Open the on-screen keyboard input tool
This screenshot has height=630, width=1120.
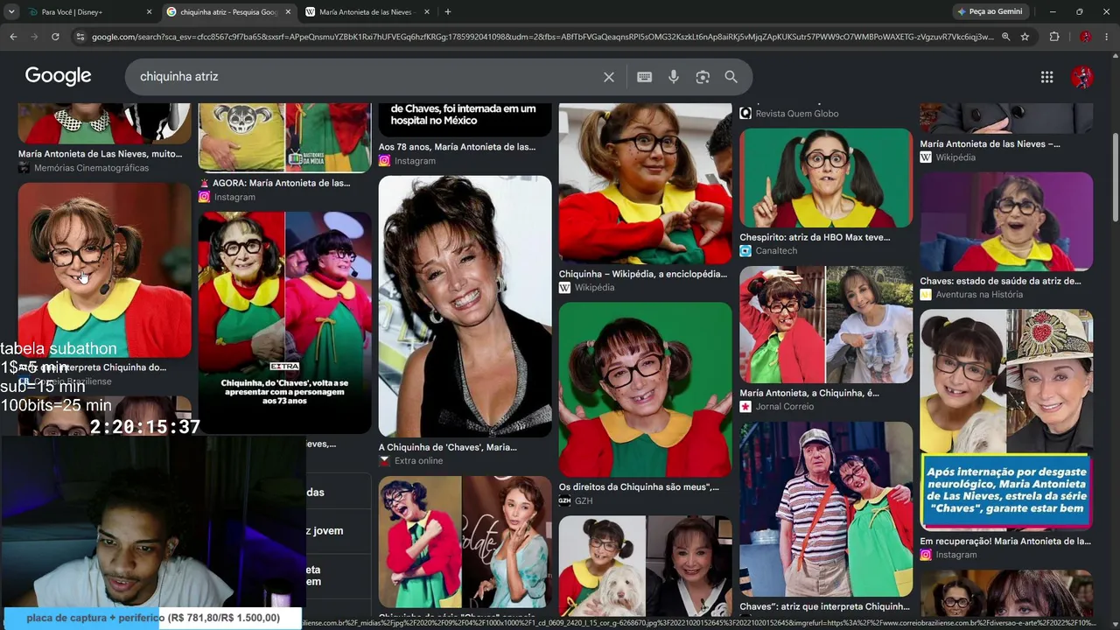[x=645, y=77]
